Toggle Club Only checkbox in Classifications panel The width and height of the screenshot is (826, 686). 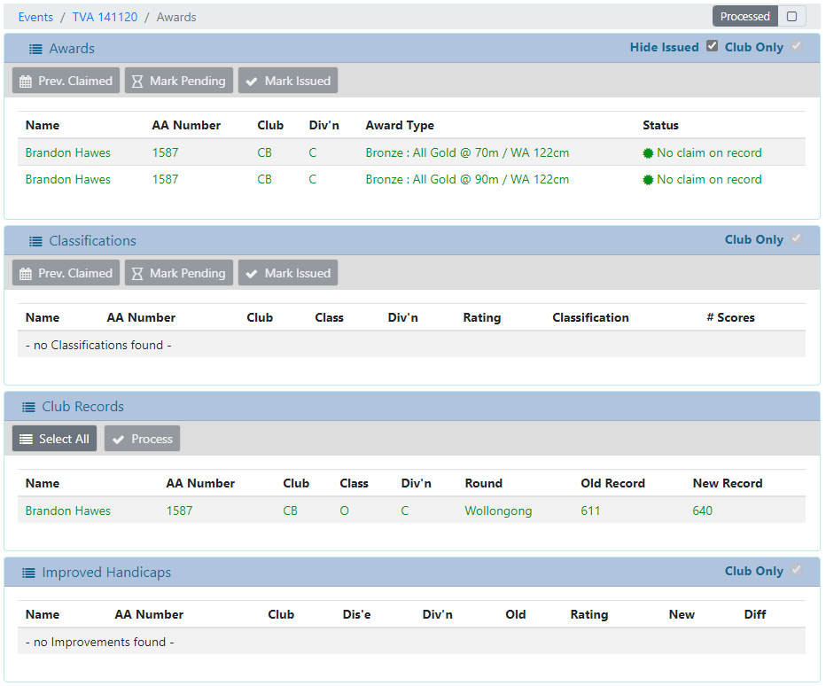(x=797, y=238)
